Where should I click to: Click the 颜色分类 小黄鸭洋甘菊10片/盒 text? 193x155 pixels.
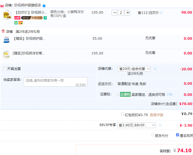pos(67,14)
